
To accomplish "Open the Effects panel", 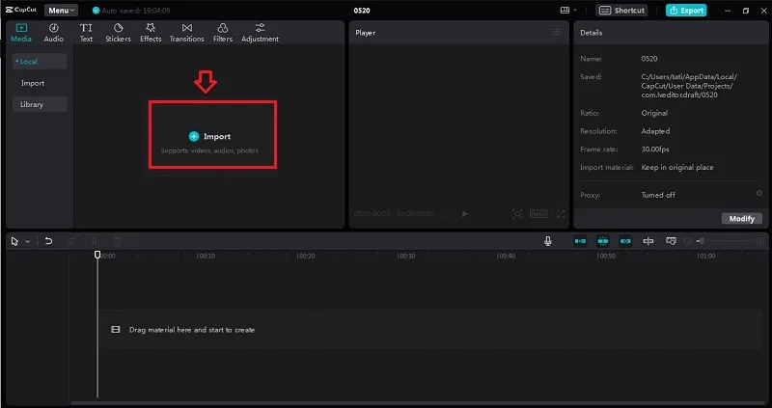I will pos(151,33).
